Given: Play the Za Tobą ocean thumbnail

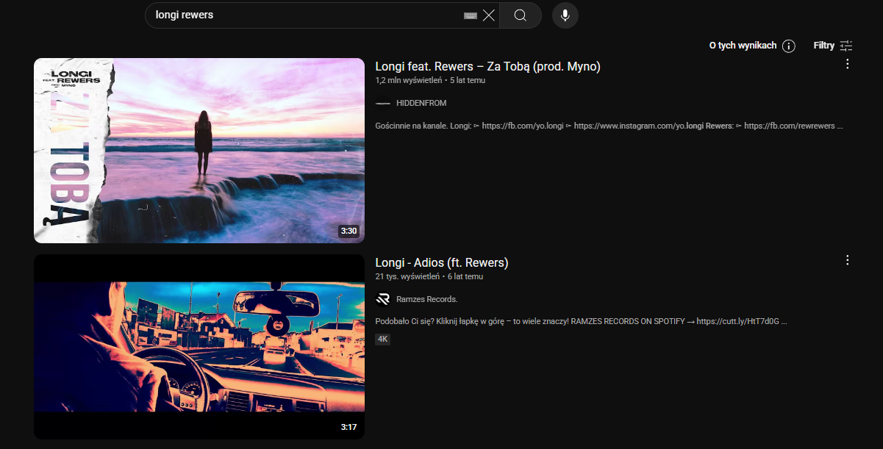Looking at the screenshot, I should click(199, 151).
